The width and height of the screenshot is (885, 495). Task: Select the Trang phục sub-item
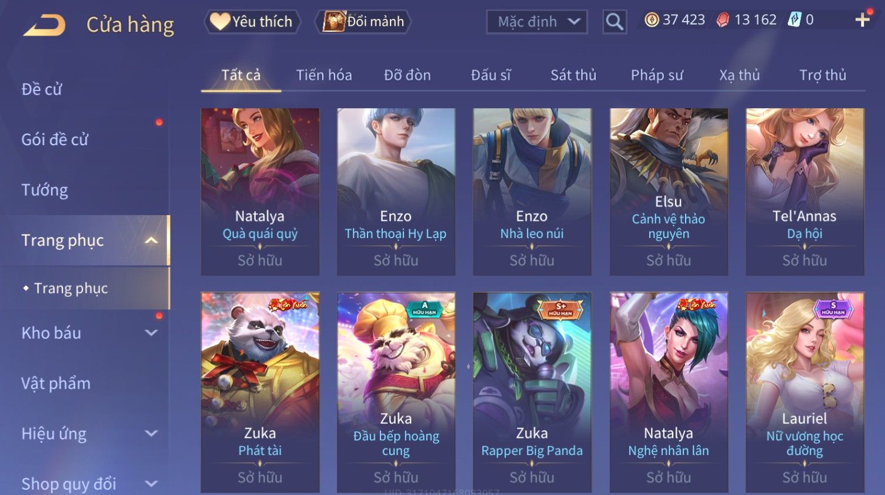[71, 288]
